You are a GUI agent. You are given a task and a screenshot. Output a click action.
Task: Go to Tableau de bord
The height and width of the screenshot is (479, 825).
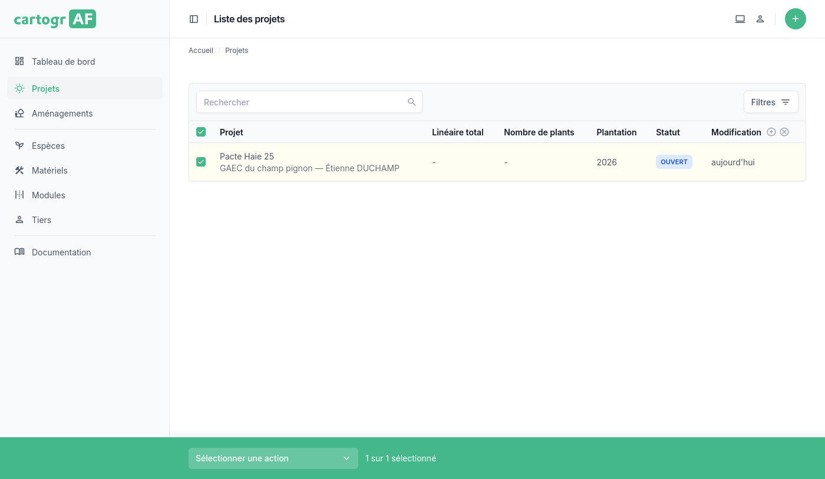click(63, 62)
